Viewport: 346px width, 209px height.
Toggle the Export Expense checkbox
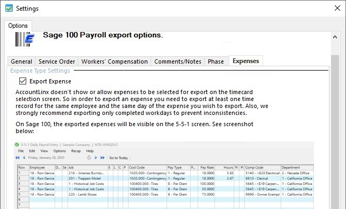click(x=22, y=81)
